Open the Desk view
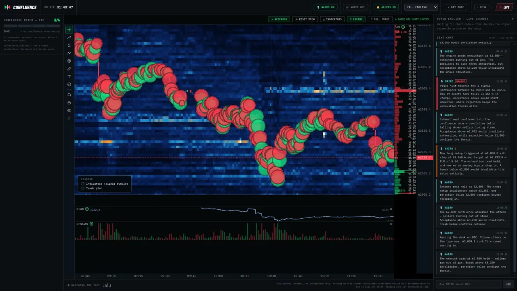This screenshot has height=291, width=517. click(482, 7)
